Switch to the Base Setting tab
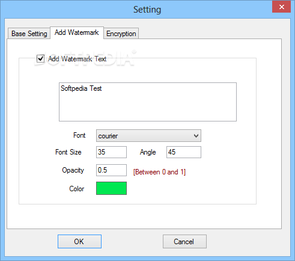 29,33
